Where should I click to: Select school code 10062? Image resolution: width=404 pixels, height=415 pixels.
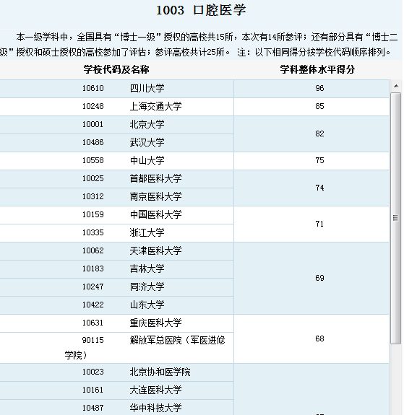point(93,250)
